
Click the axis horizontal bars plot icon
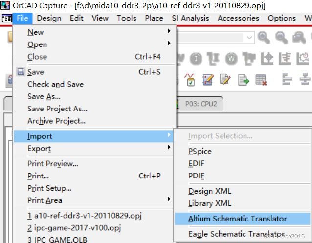(x=285, y=59)
